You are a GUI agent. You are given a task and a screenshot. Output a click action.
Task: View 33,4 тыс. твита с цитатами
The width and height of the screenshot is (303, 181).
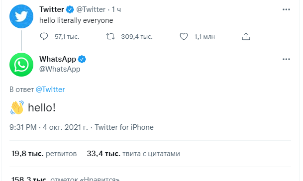click(133, 154)
